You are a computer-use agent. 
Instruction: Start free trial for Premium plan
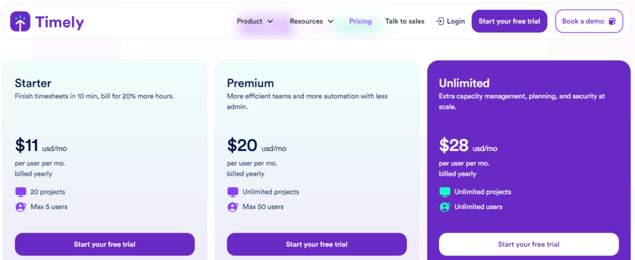point(317,244)
